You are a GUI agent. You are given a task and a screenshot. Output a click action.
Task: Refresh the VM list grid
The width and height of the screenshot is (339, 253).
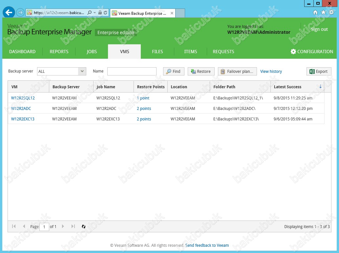(83, 226)
